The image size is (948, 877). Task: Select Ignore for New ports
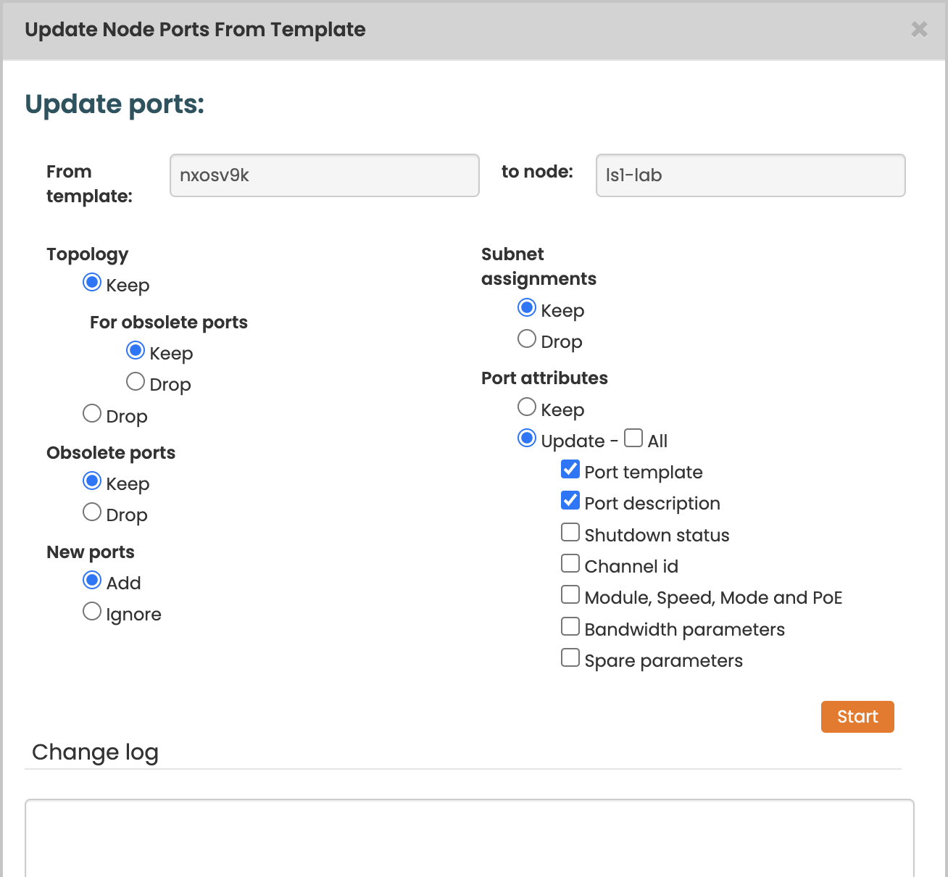(92, 612)
